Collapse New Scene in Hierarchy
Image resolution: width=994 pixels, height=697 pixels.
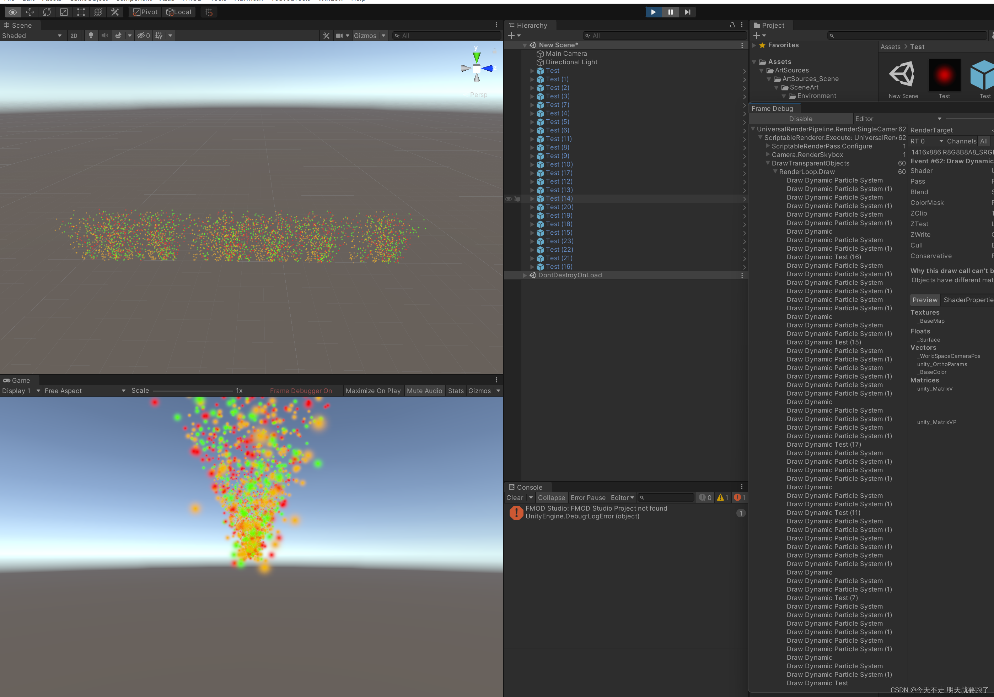(525, 45)
